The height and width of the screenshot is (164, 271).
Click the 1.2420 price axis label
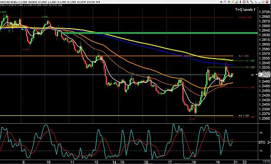[x=264, y=100]
